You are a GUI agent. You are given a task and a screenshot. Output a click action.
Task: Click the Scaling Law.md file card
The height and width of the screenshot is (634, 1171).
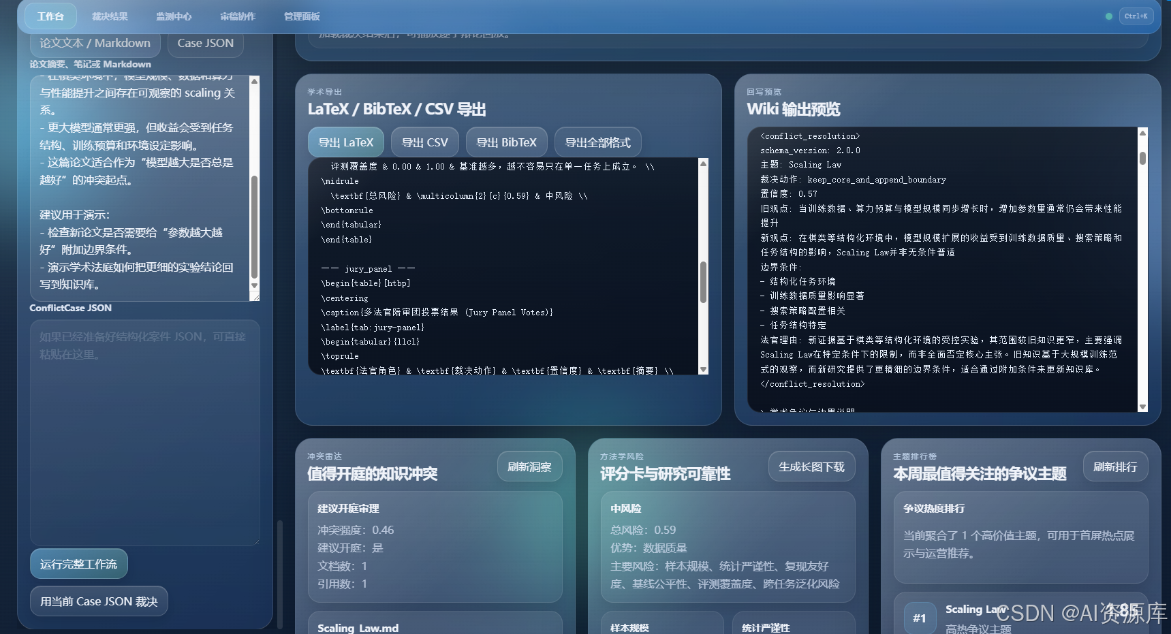435,623
